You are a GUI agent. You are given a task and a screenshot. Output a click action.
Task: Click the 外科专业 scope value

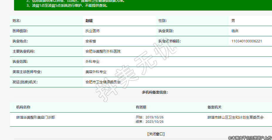(92, 62)
